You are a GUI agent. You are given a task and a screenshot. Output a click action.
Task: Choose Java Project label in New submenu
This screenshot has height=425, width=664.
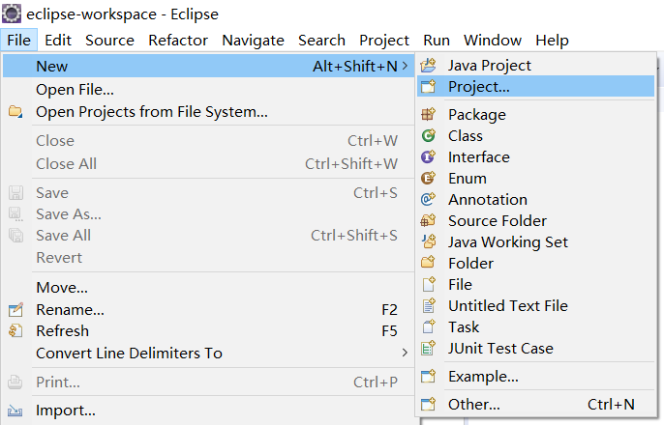point(490,66)
